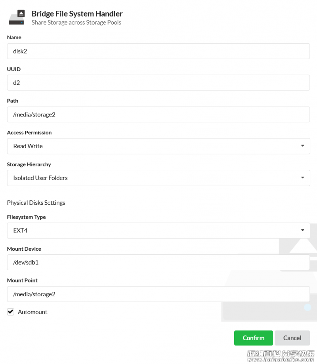The image size is (317, 364).
Task: Toggle the Automount checkbox
Action: [10, 312]
